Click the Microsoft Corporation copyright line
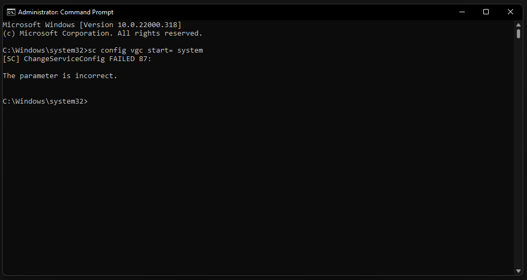 [102, 33]
